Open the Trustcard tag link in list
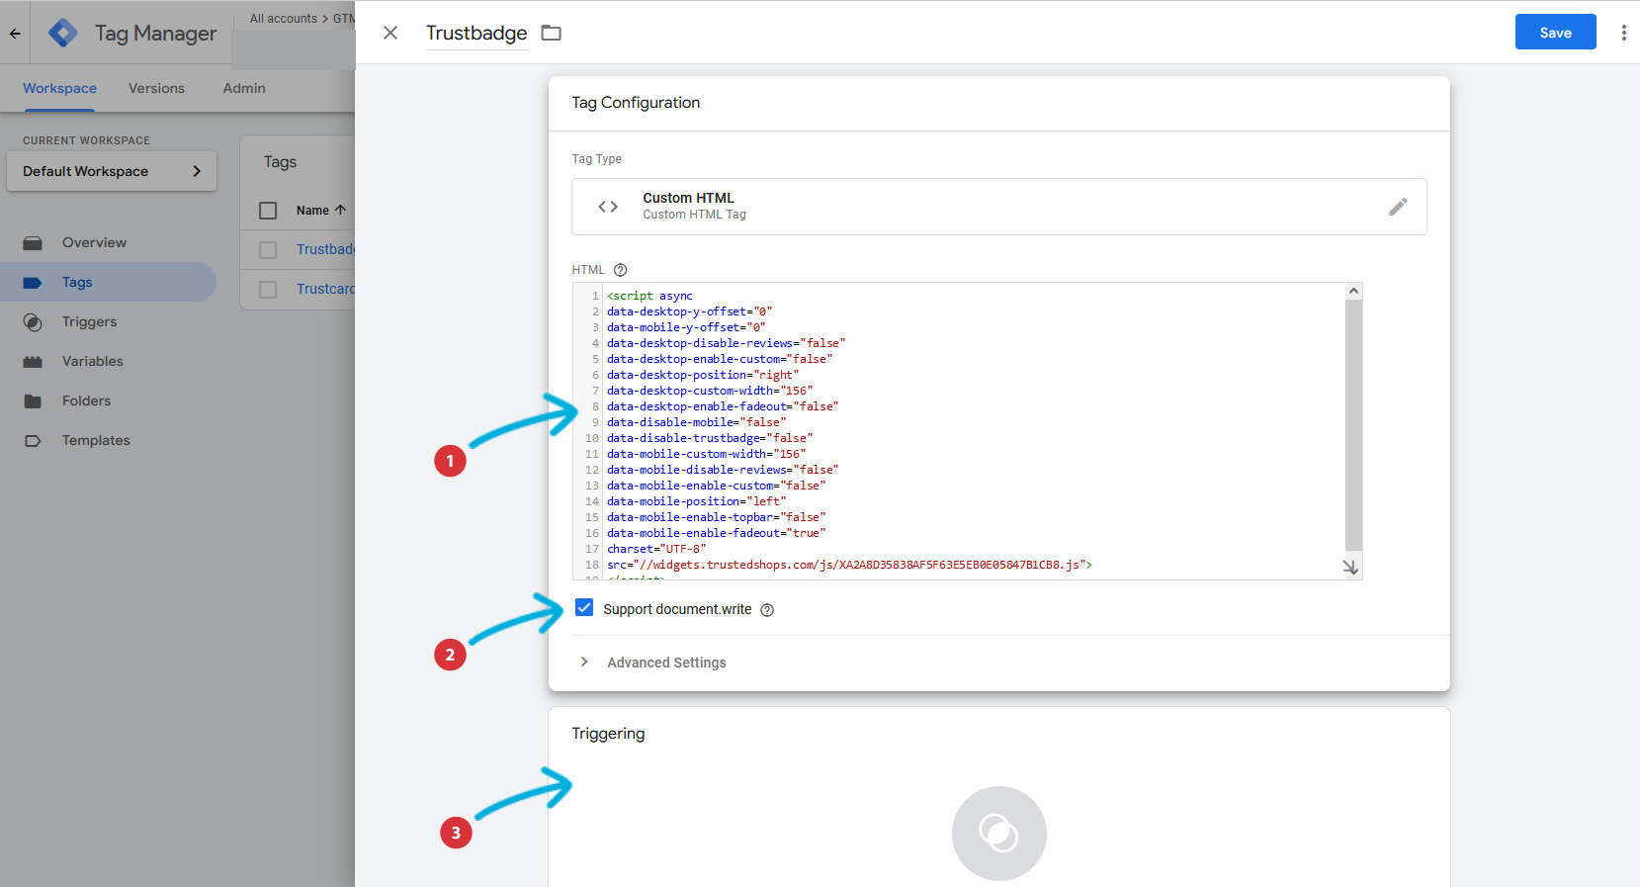This screenshot has height=887, width=1640. pyautogui.click(x=325, y=289)
